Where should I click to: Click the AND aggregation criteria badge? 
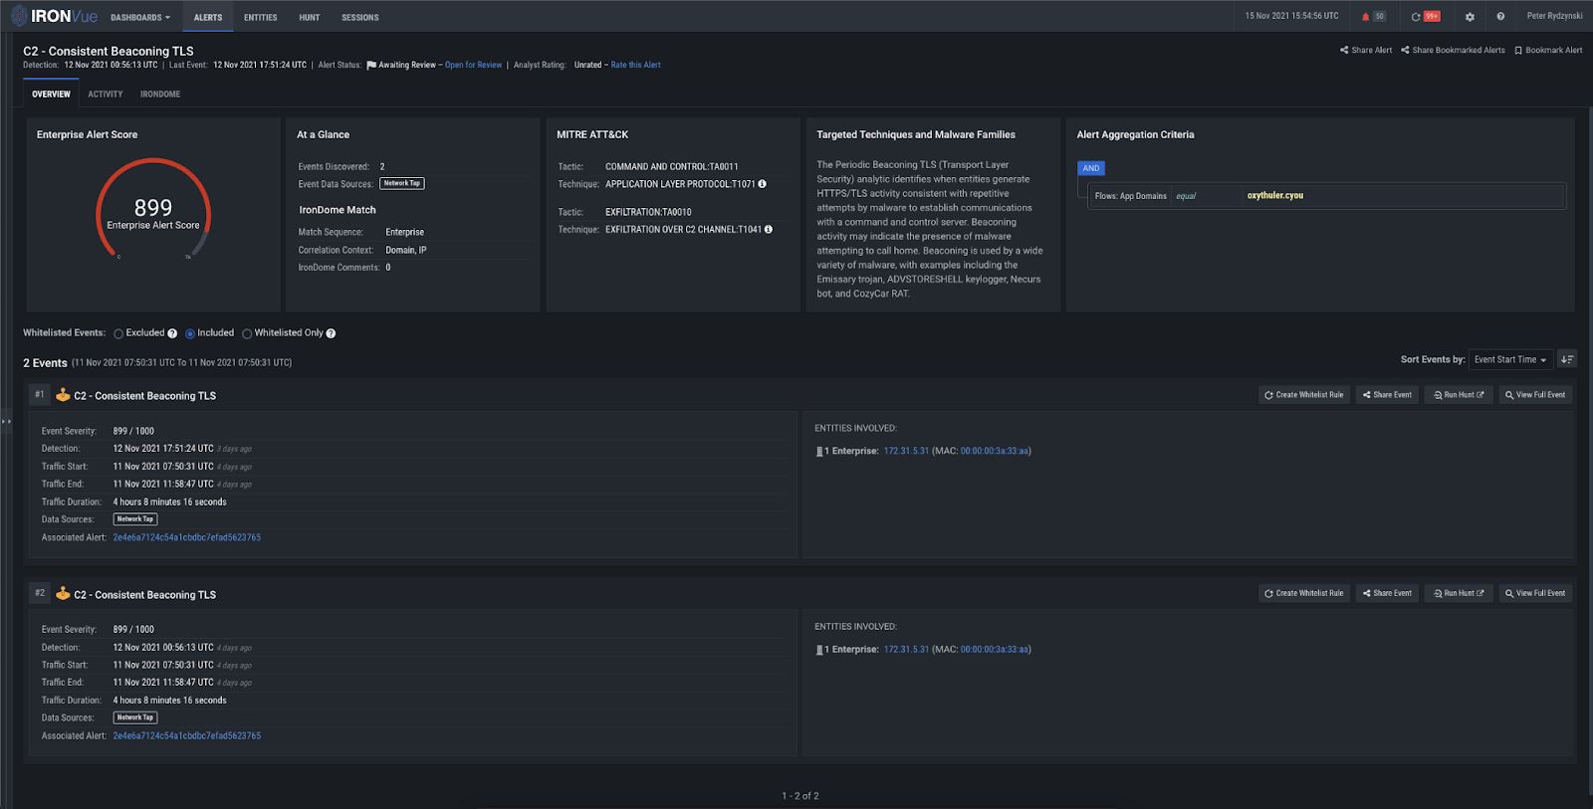coord(1091,168)
